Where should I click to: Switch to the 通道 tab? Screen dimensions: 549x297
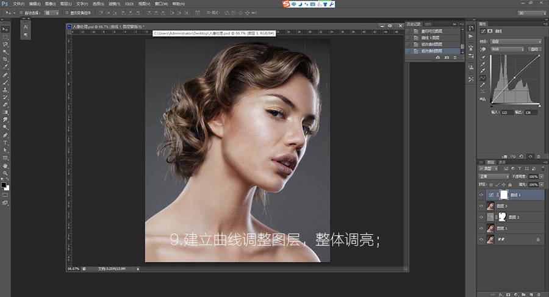pyautogui.click(x=501, y=163)
